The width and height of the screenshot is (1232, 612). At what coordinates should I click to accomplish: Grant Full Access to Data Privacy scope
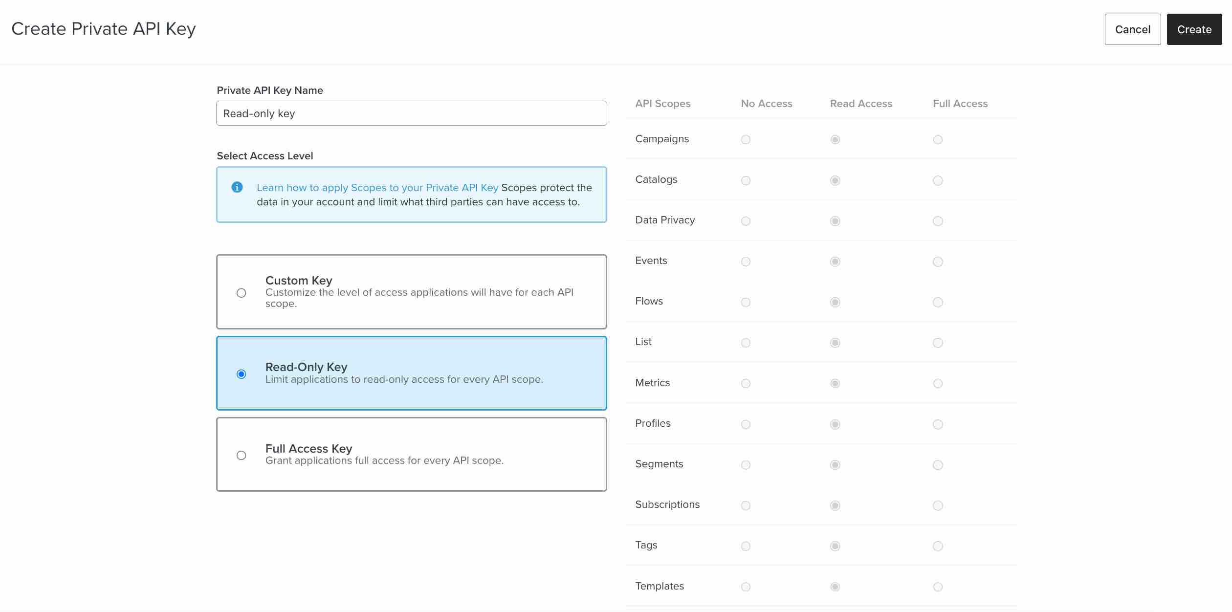click(x=937, y=221)
